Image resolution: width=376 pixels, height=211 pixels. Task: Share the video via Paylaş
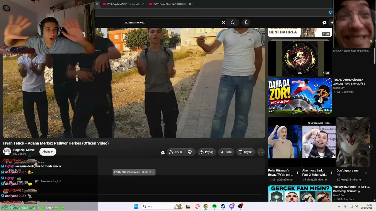click(x=207, y=152)
